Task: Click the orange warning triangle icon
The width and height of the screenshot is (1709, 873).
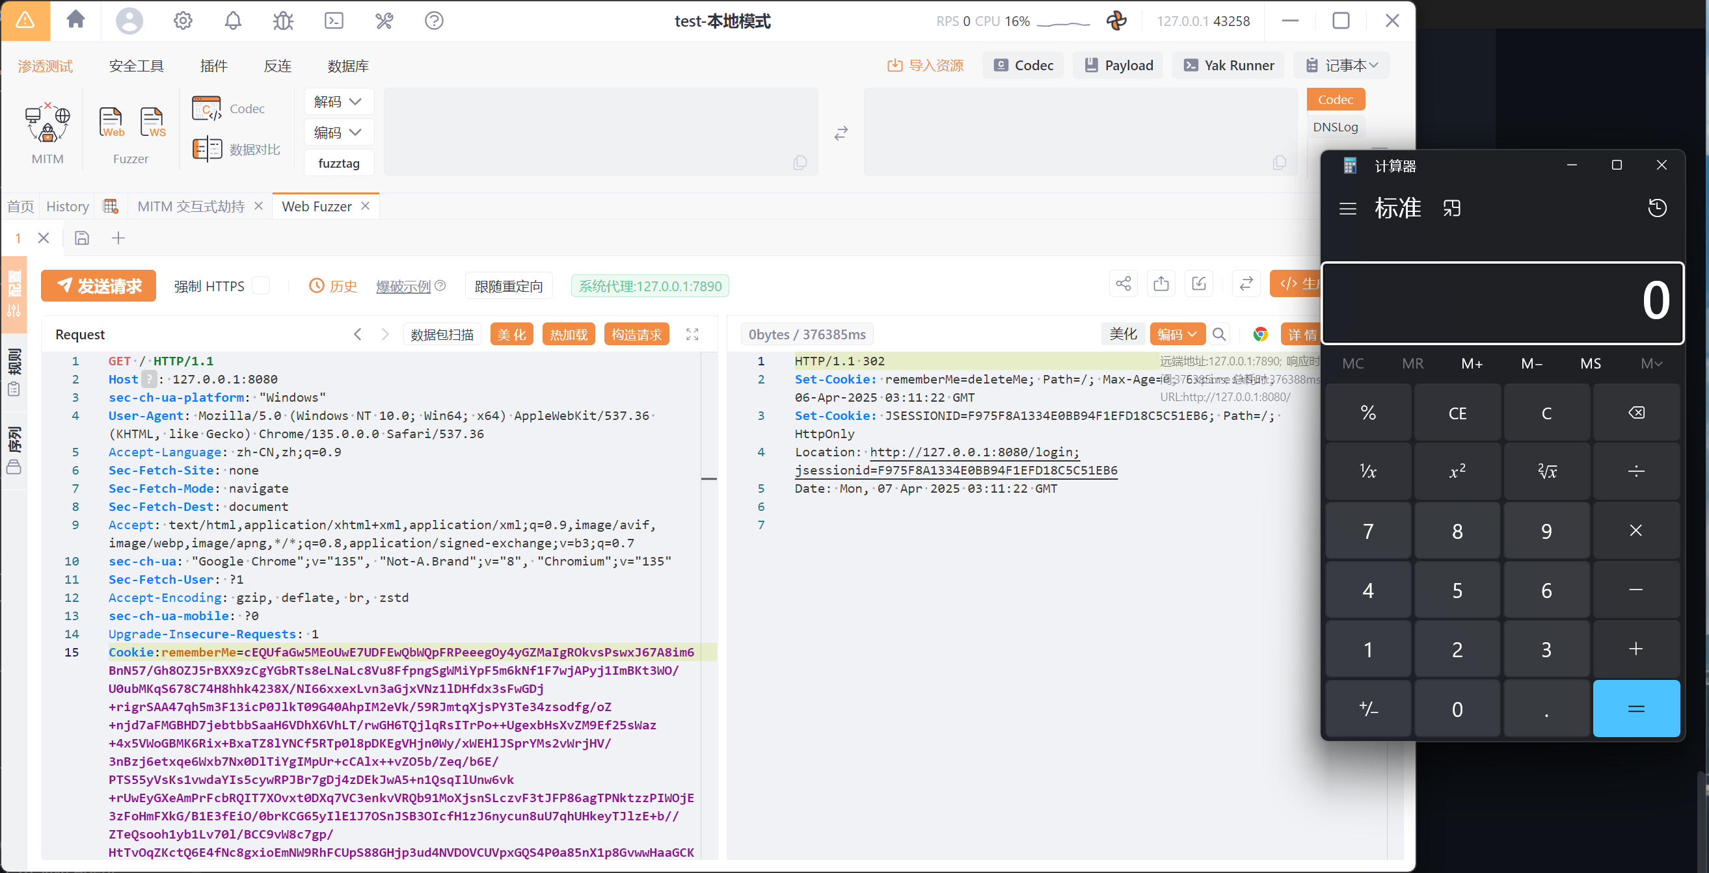Action: [x=25, y=21]
